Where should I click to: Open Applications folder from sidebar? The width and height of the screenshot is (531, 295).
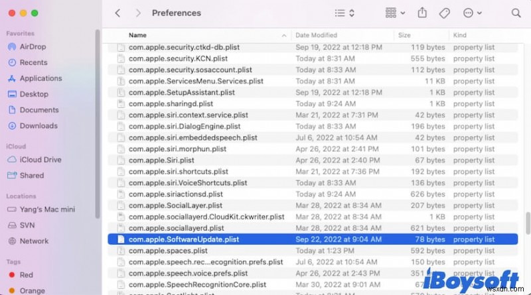coord(40,78)
